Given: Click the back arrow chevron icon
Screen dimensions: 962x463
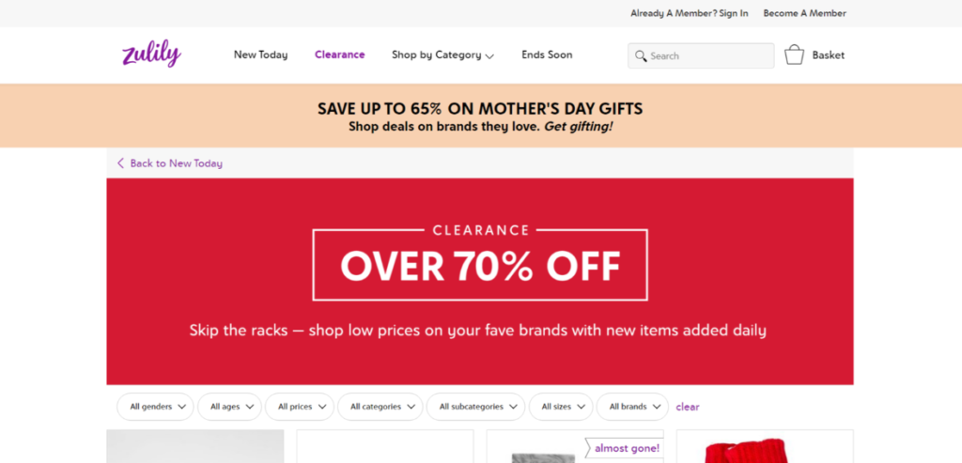Looking at the screenshot, I should point(120,163).
